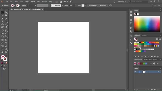
Task: Switch to the Libraries tab
Action: [x=144, y=35]
